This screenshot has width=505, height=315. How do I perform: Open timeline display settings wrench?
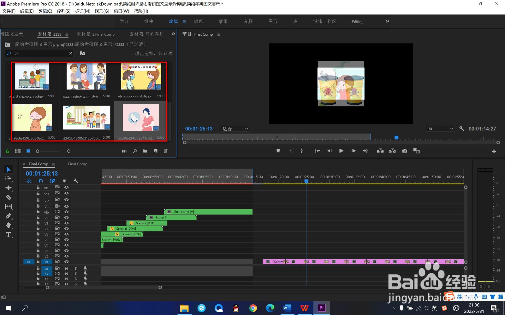tap(76, 181)
